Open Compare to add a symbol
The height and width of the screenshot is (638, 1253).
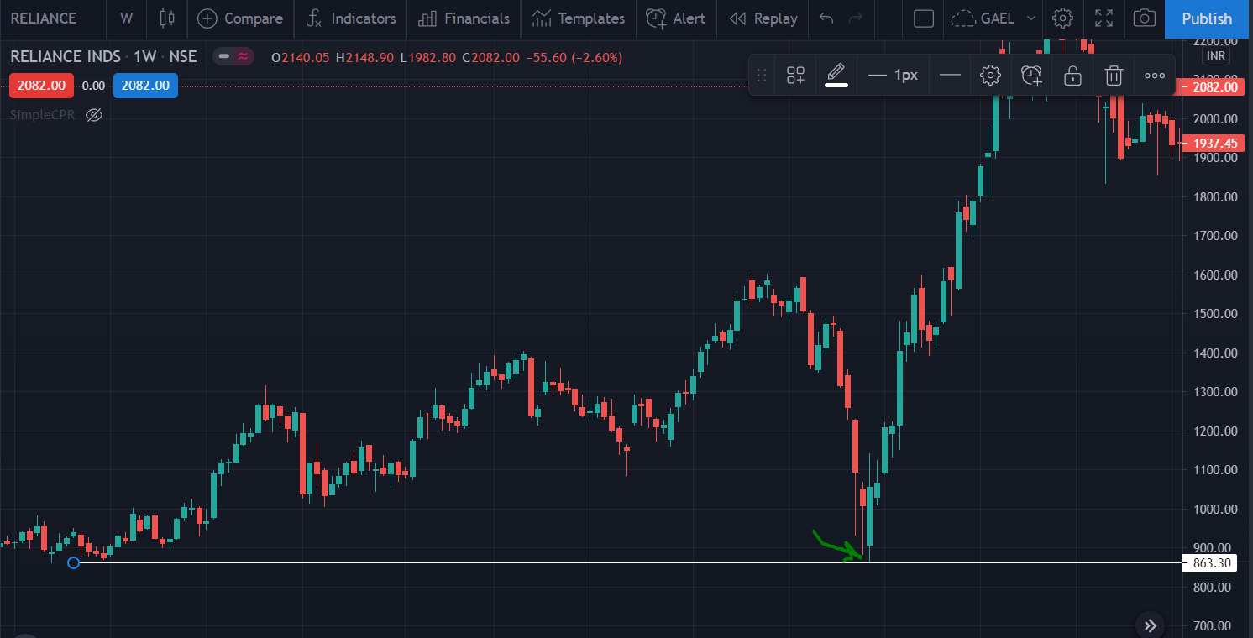240,18
